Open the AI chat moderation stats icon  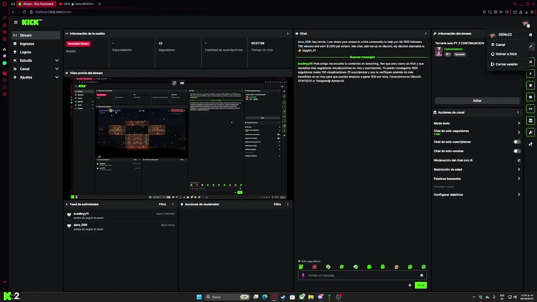(x=519, y=160)
